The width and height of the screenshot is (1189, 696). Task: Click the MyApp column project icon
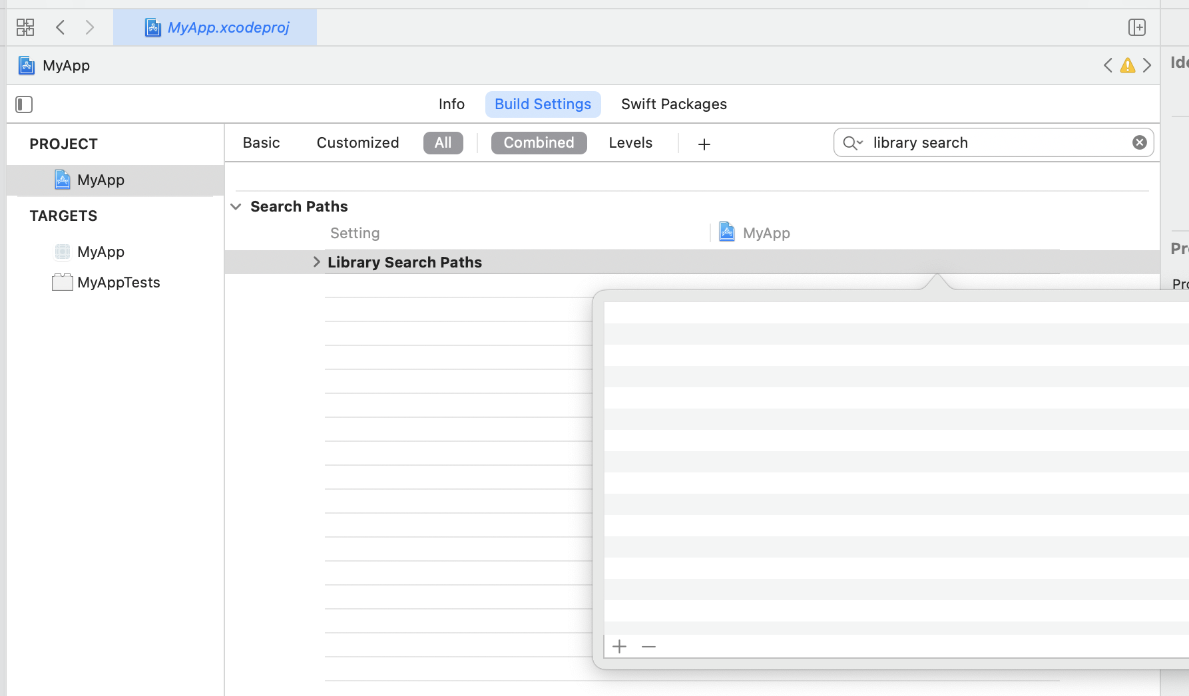pyautogui.click(x=727, y=232)
